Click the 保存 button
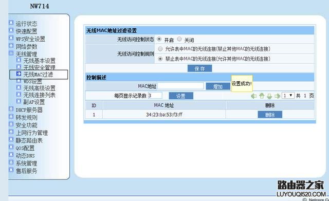Viewport: 329px width, 201px height. [x=199, y=68]
